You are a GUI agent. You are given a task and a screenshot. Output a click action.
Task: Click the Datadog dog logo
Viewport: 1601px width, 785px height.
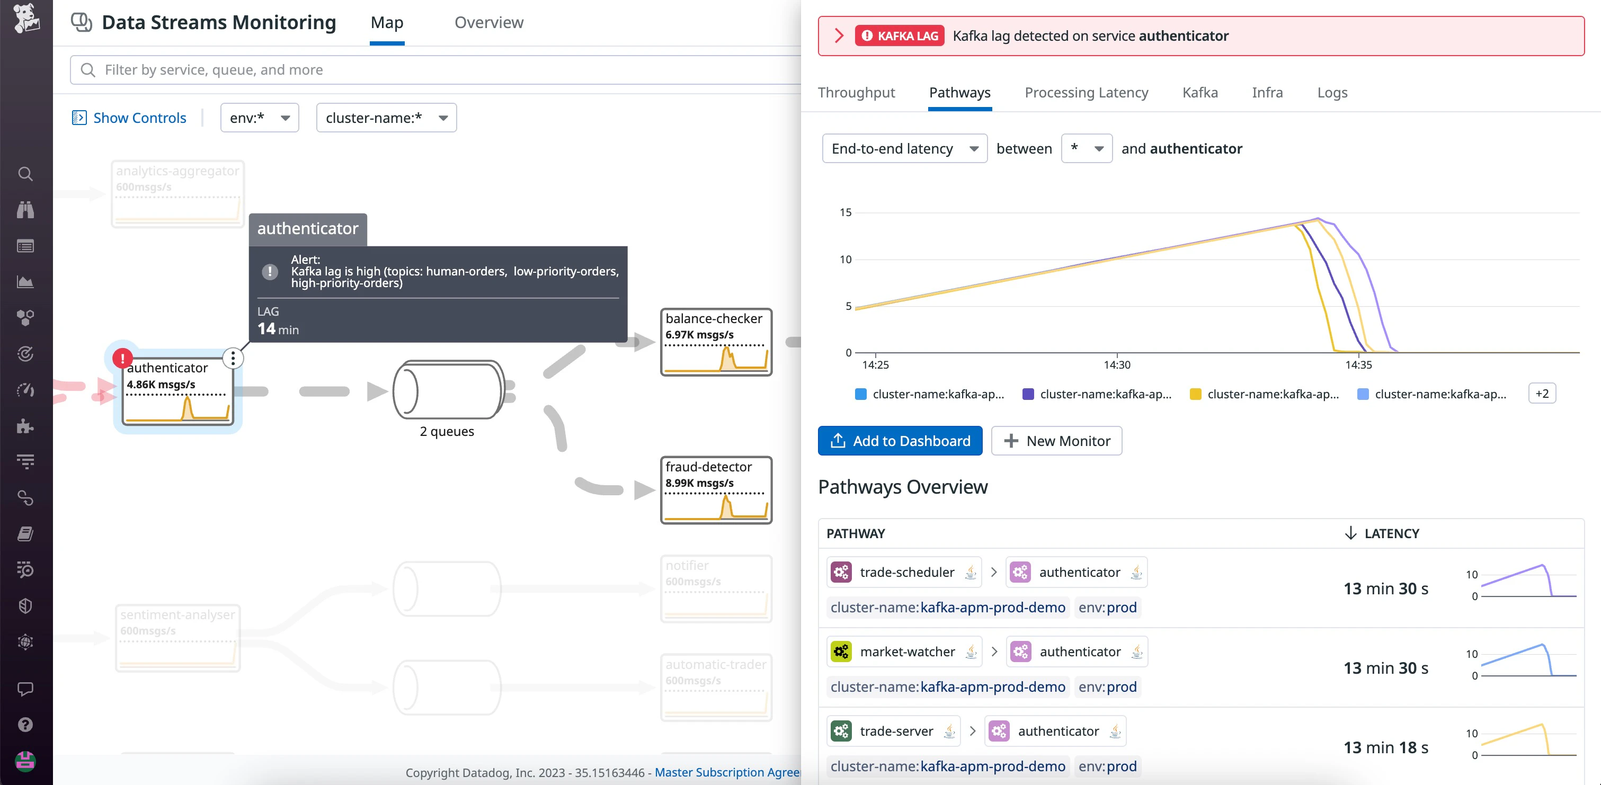pos(26,19)
